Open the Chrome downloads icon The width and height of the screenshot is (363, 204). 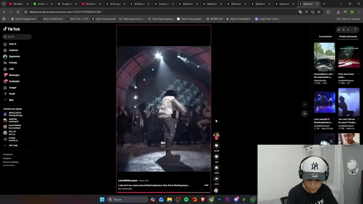click(338, 12)
